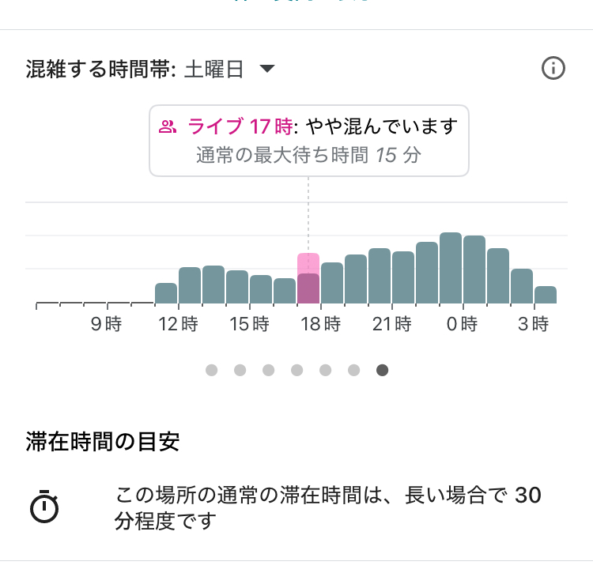Click the 12時 bar in chart
593x588 pixels.
coord(190,285)
